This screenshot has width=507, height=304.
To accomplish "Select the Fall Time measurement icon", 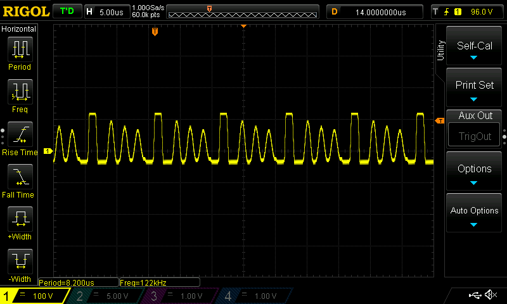I will (x=20, y=177).
